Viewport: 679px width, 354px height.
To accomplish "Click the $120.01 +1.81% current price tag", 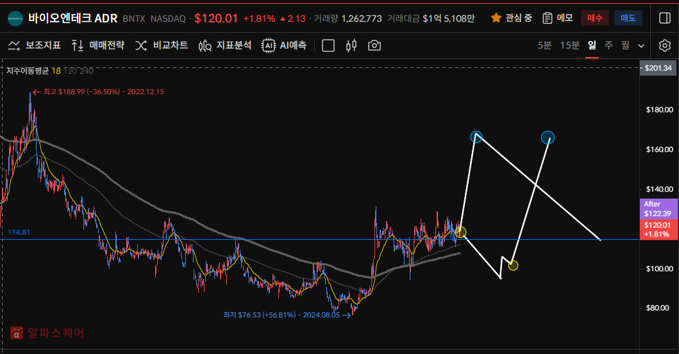I will [658, 230].
